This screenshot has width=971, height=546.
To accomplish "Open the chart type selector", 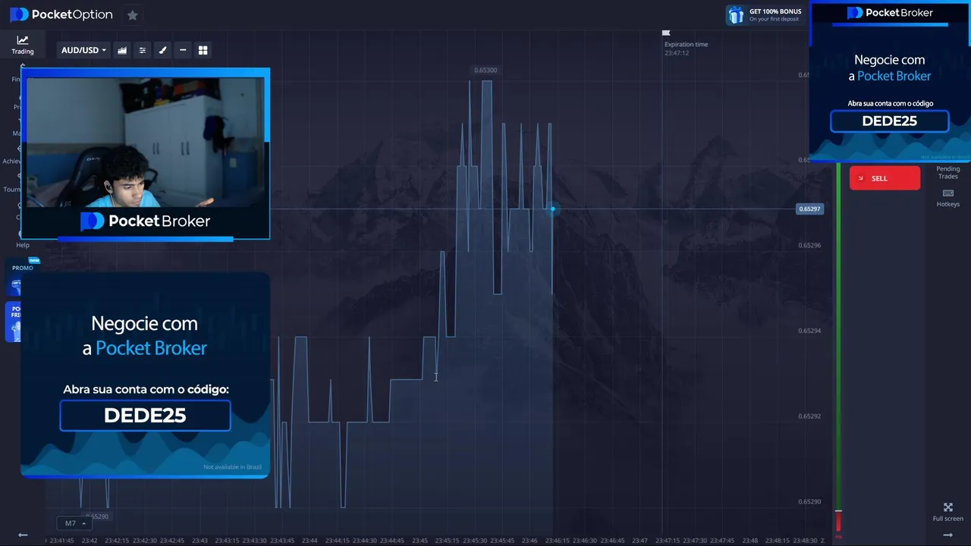I will click(122, 50).
